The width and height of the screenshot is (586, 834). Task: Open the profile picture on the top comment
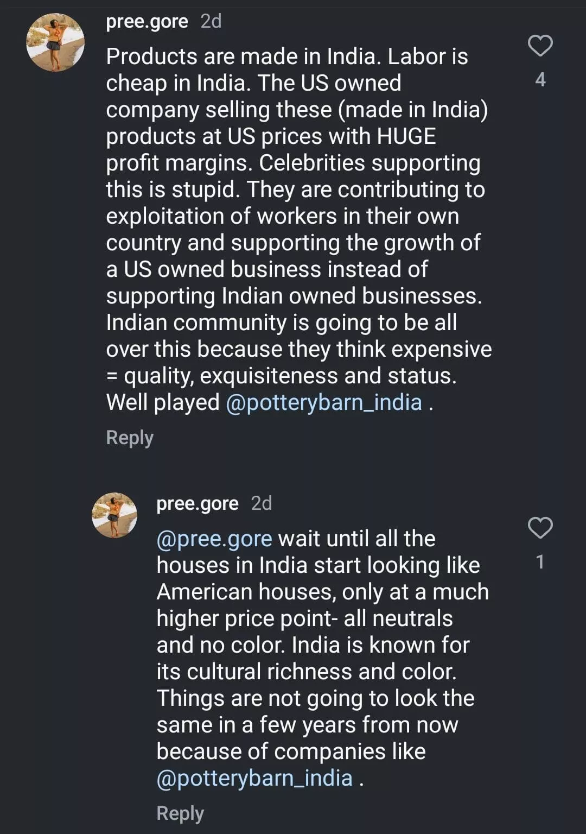click(55, 43)
